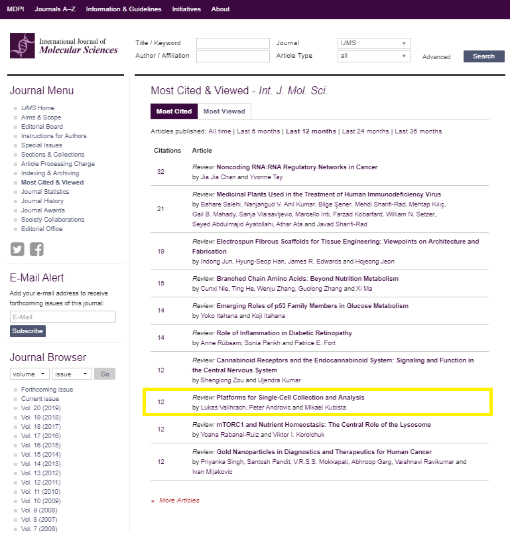
Task: Open More Articles link
Action: (179, 500)
